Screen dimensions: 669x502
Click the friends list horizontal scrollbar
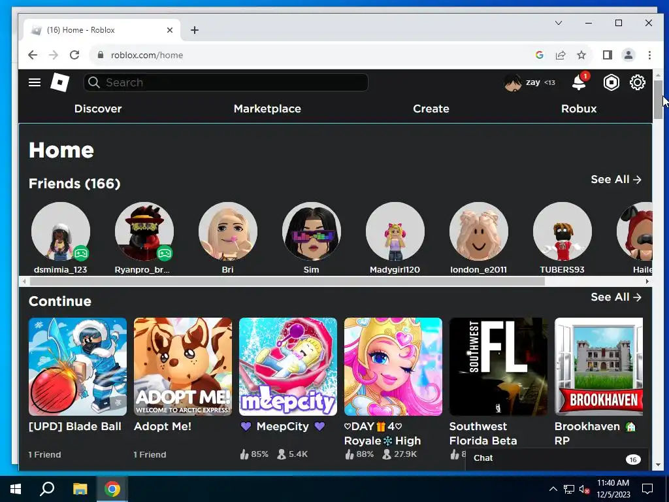point(287,281)
